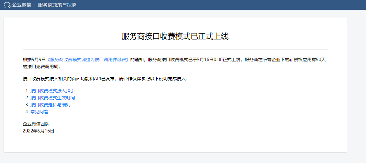This screenshot has height=163, width=366.
Task: Open 接口收费模式接入指引 link
Action: [x=52, y=91]
